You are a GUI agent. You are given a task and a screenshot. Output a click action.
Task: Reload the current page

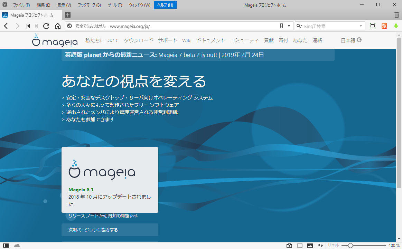coord(46,26)
